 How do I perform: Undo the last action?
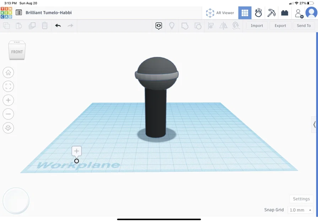coord(58,26)
